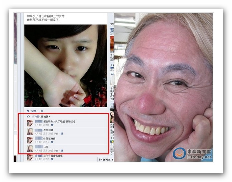Open the smiling man photo on right
Image resolution: width=232 pixels, height=182 pixels.
pyautogui.click(x=163, y=87)
